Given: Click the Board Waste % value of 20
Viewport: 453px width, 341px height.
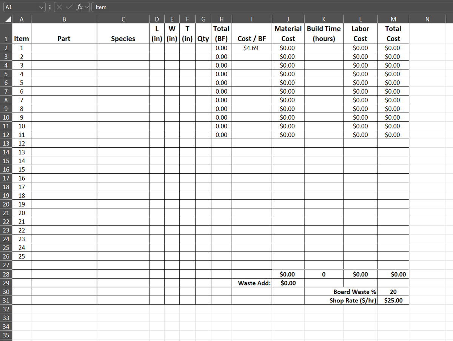Looking at the screenshot, I should (393, 292).
